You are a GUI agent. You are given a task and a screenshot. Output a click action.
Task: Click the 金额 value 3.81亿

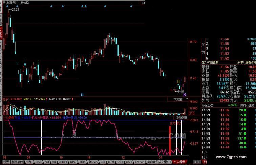coord(224,88)
